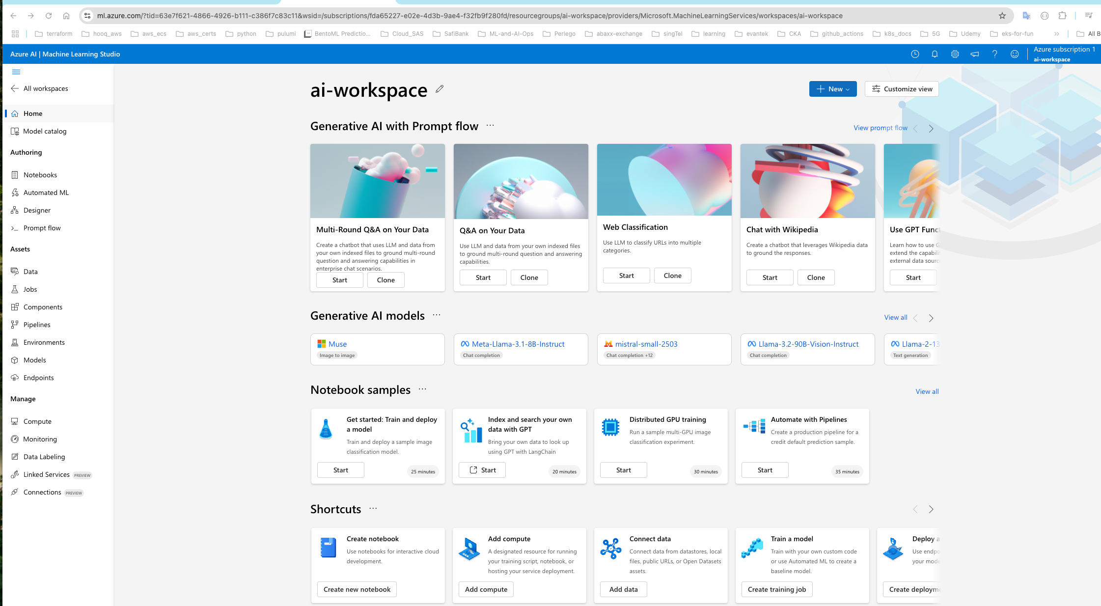Click the Add compute shortcut icon
Viewport: 1101px width, 606px height.
pos(469,549)
